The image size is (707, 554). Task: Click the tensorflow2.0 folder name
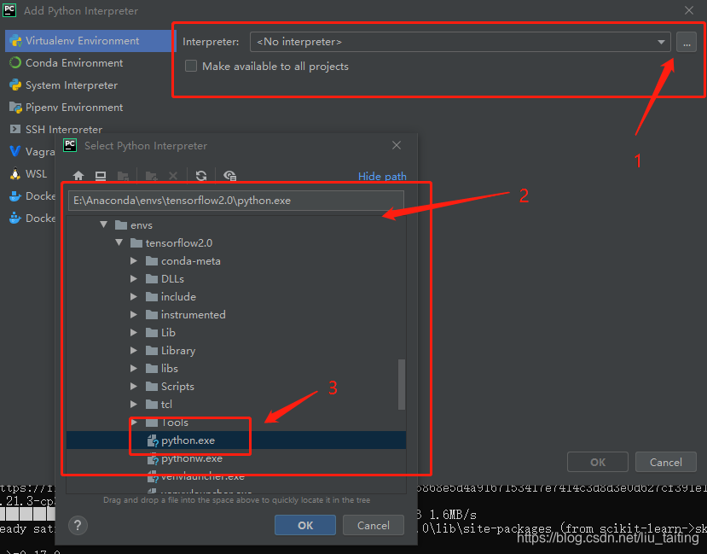pyautogui.click(x=178, y=242)
